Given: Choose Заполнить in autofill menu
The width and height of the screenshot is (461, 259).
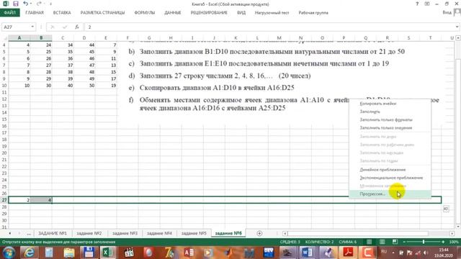Looking at the screenshot, I should [370, 112].
